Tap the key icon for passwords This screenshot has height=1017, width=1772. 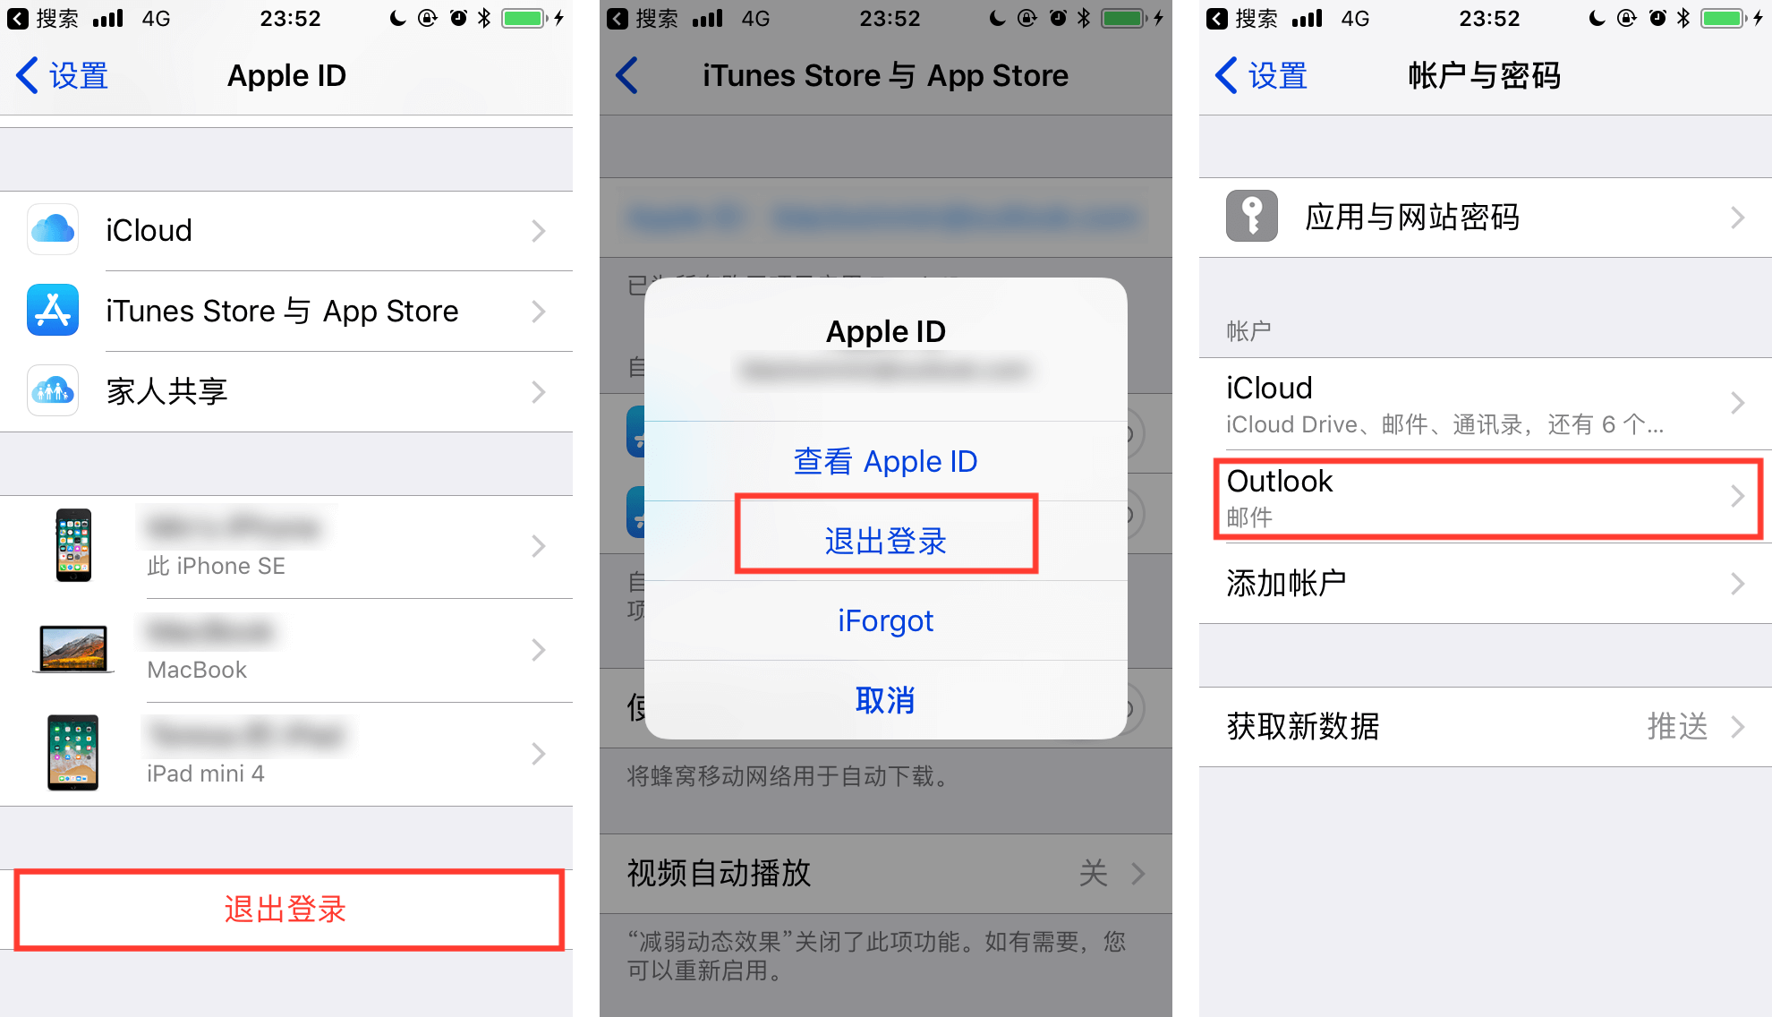[1252, 217]
